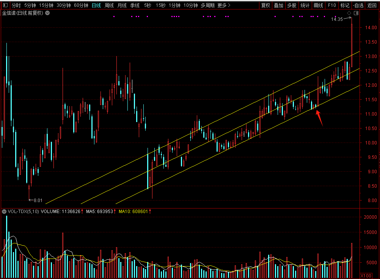380x279 pixels.
Task: Open the 统计 statistics button
Action: 305,5
